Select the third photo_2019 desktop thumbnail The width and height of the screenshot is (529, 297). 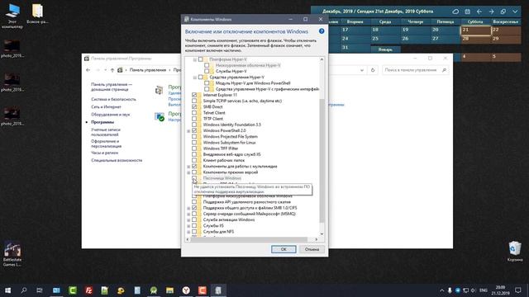(12, 116)
